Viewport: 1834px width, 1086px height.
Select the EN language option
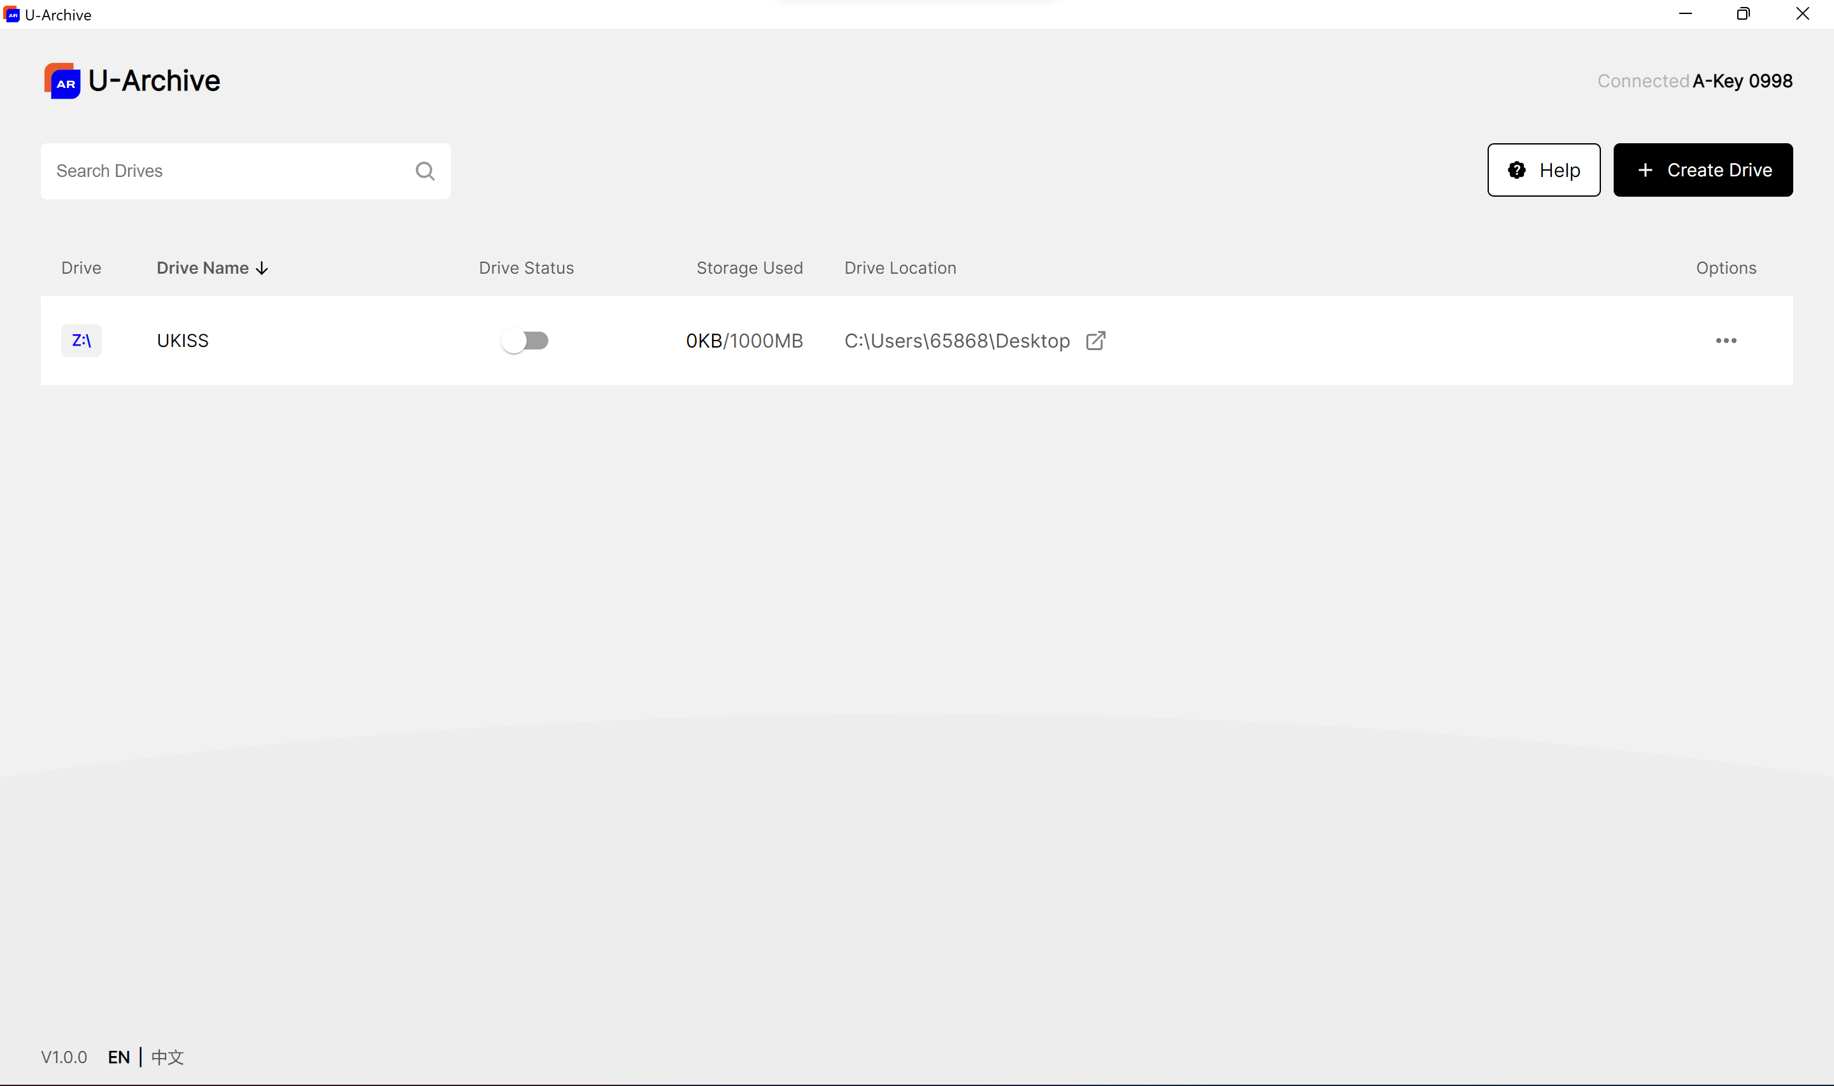tap(118, 1057)
